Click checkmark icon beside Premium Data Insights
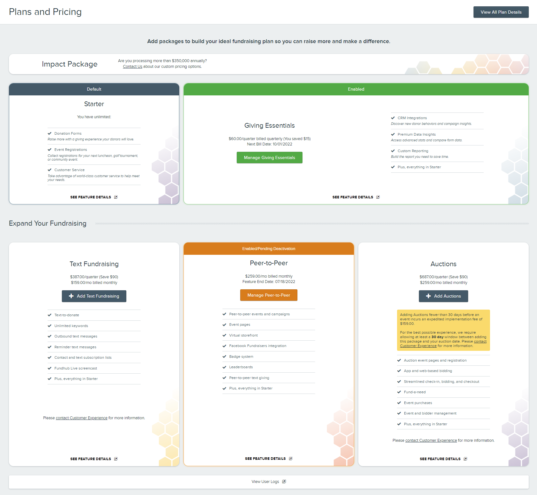537x495 pixels. (x=393, y=134)
